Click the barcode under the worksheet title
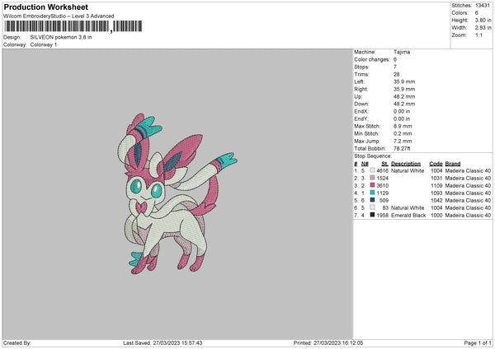Screen dimensions: 495x349 73,26
